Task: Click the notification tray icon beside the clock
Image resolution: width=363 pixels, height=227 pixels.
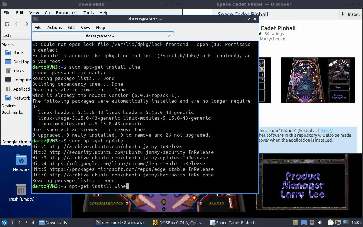Action: pyautogui.click(x=345, y=222)
